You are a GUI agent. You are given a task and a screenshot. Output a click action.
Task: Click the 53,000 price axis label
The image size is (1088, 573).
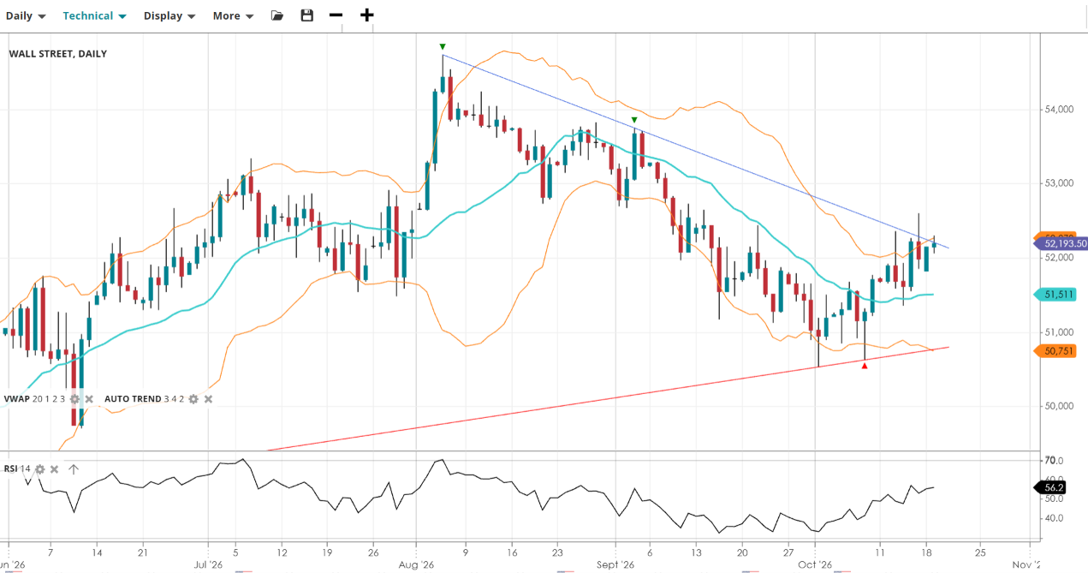[1059, 183]
